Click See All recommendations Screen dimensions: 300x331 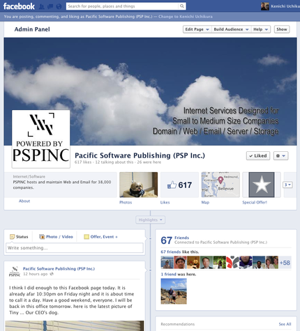(285, 324)
